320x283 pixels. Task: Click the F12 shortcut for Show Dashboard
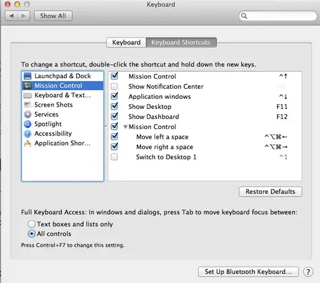tap(282, 117)
